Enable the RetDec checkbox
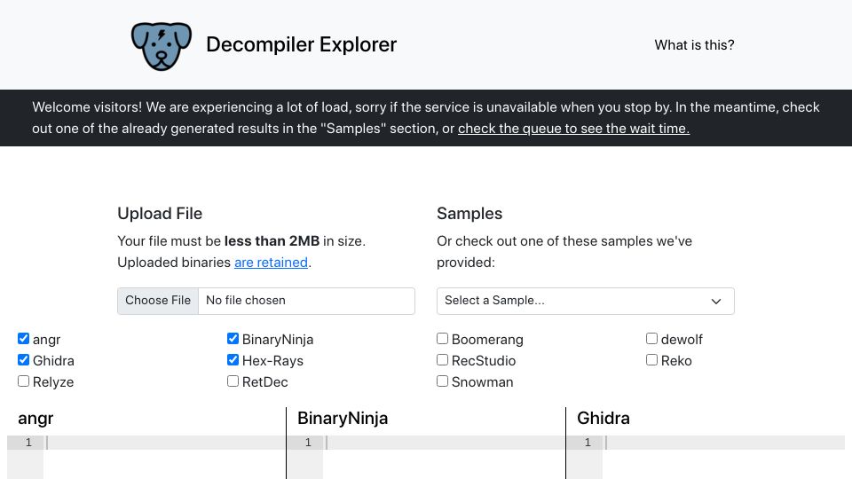 click(x=233, y=381)
